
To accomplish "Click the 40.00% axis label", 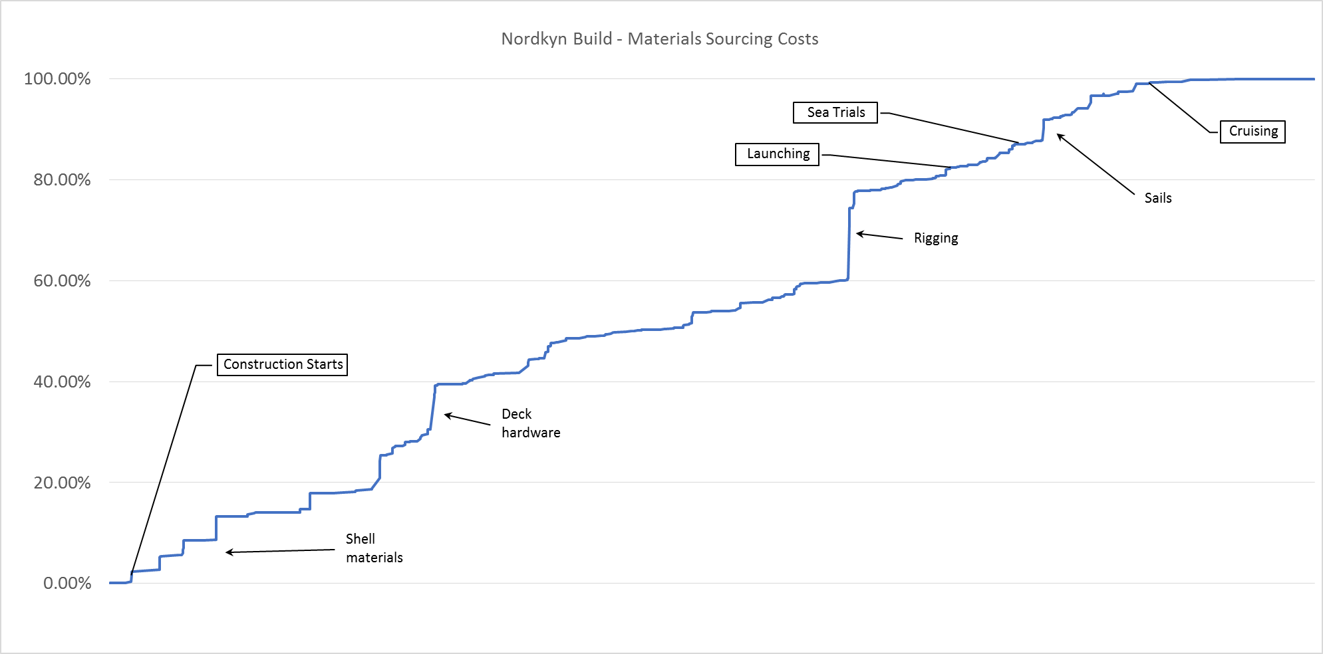I will 62,381.
